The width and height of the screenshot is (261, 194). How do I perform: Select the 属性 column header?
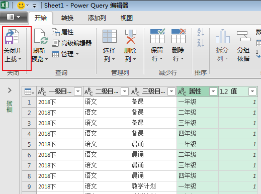click(x=198, y=91)
